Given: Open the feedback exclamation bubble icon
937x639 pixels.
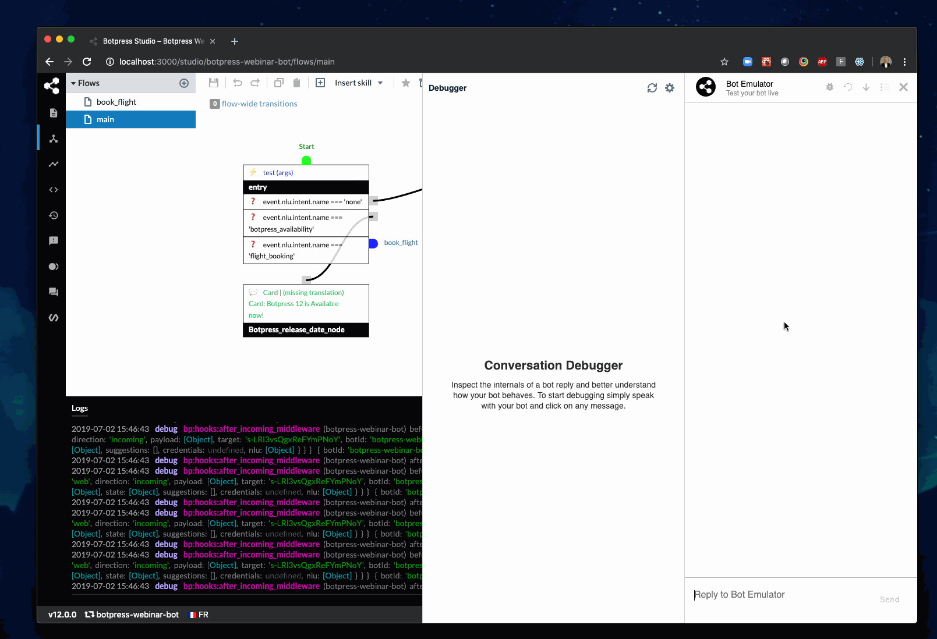Looking at the screenshot, I should tap(54, 241).
